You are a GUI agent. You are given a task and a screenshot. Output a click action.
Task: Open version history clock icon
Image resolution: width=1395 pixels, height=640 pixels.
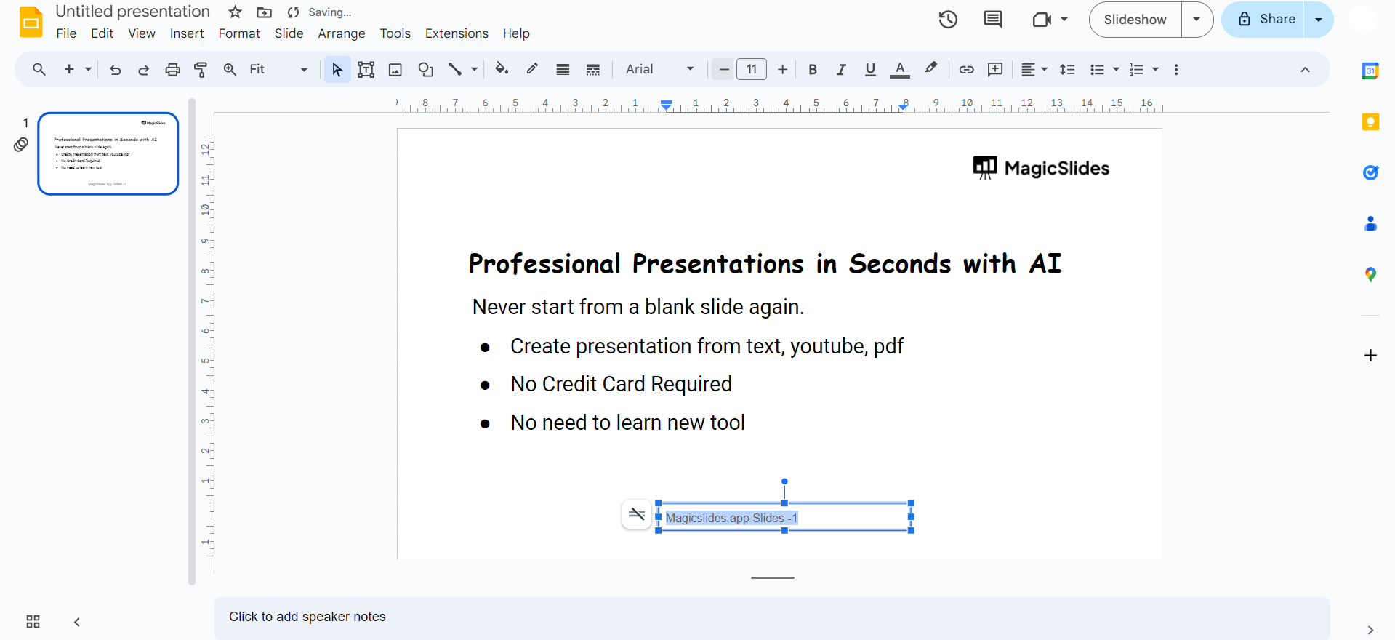[948, 20]
